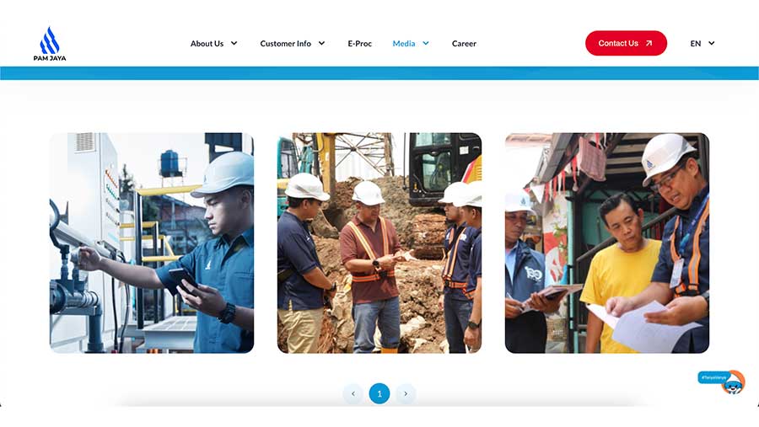
Task: Open the photo of men reviewing documents
Action: 607,243
